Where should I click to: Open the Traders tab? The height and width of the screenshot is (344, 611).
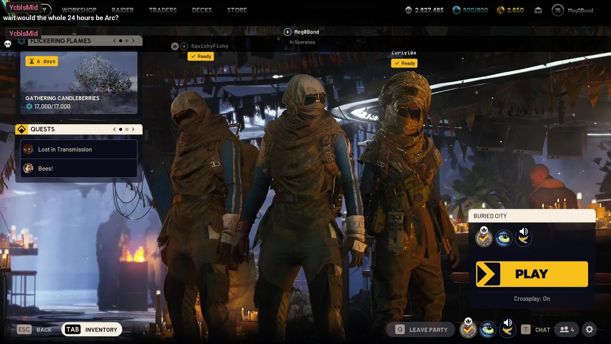pyautogui.click(x=163, y=10)
